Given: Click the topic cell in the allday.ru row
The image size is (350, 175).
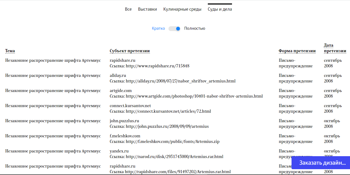Looking at the screenshot, I should pos(53,76).
